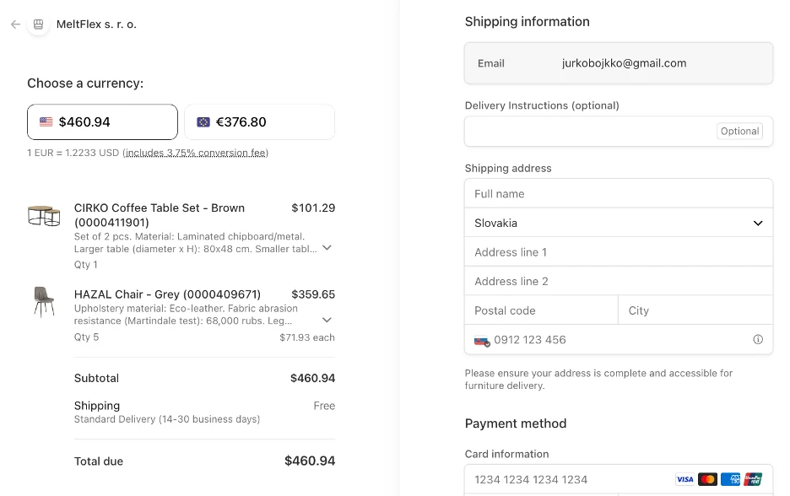
Task: Click the Visa card icon
Action: tap(685, 479)
